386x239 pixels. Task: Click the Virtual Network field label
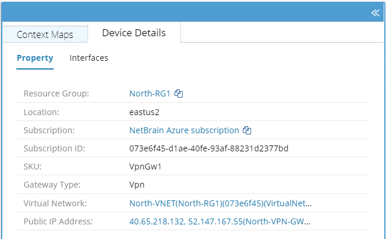(55, 203)
